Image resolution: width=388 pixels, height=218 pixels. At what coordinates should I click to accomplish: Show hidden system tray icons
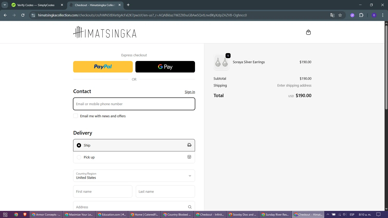click(328, 215)
